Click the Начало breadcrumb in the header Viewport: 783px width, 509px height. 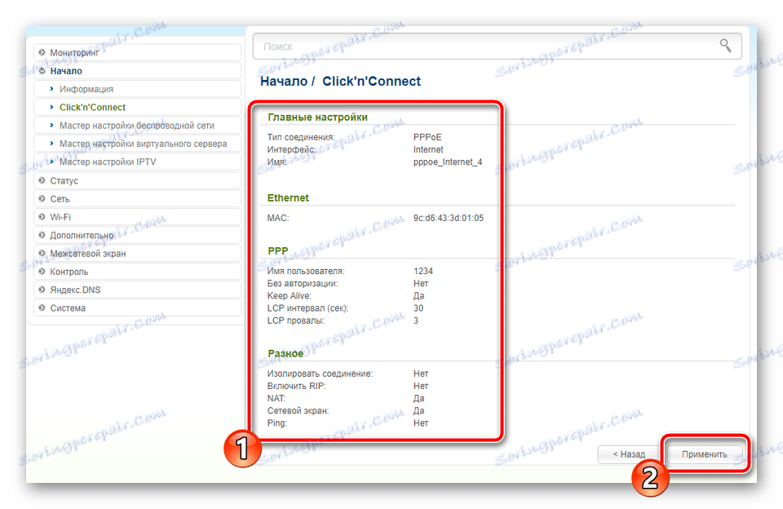284,82
